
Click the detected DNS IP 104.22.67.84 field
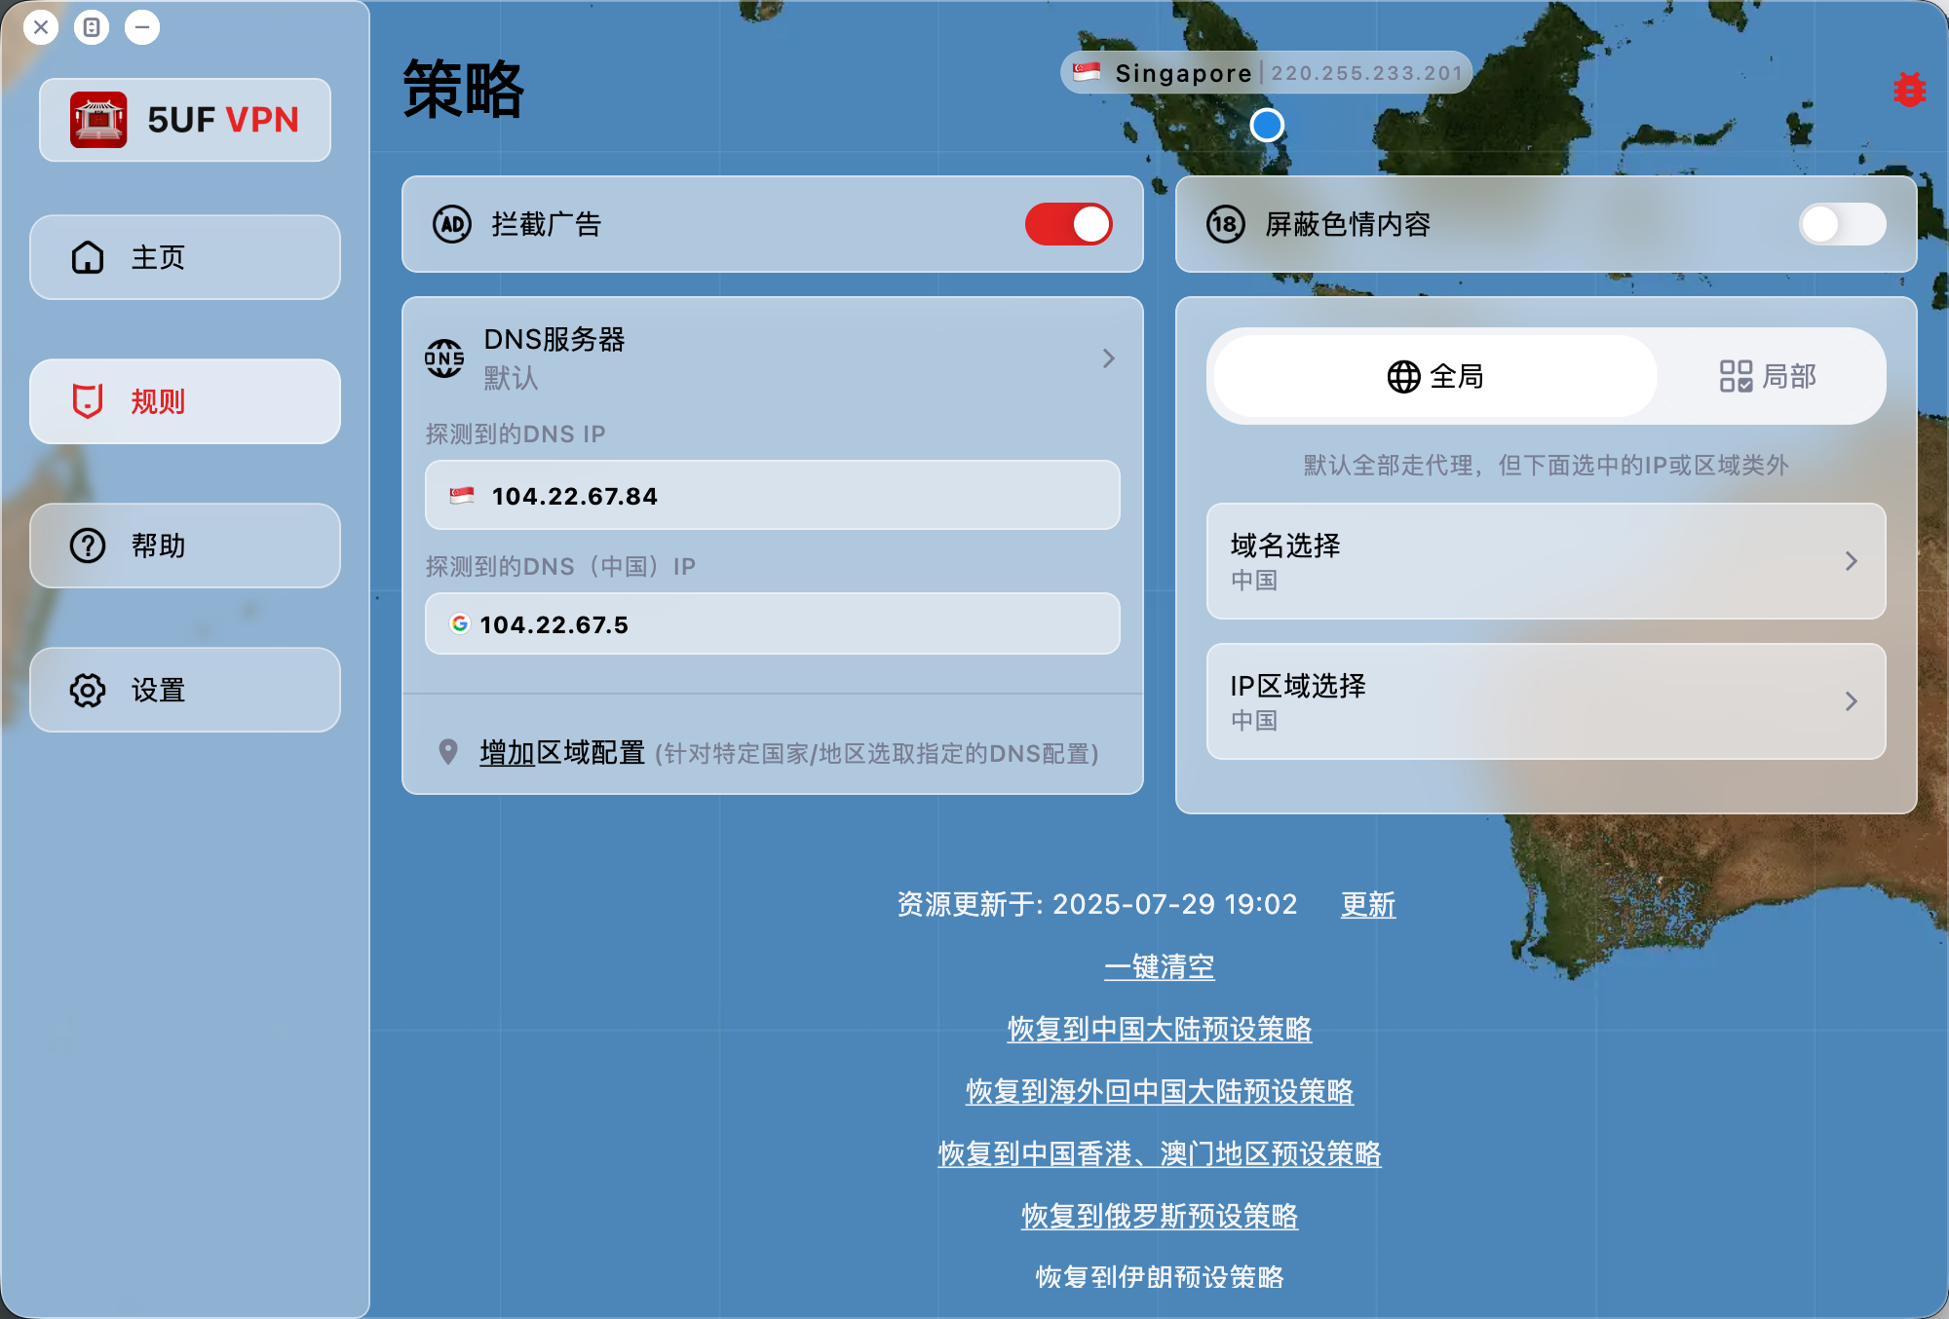coord(772,496)
